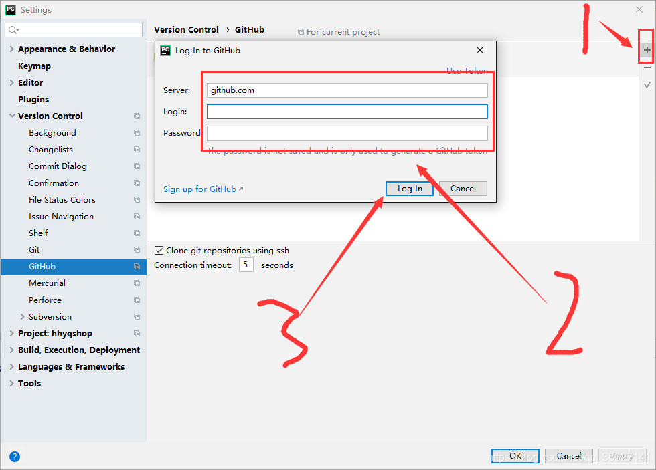
Task: Click project-level icon beside GitHub row
Action: 137,267
